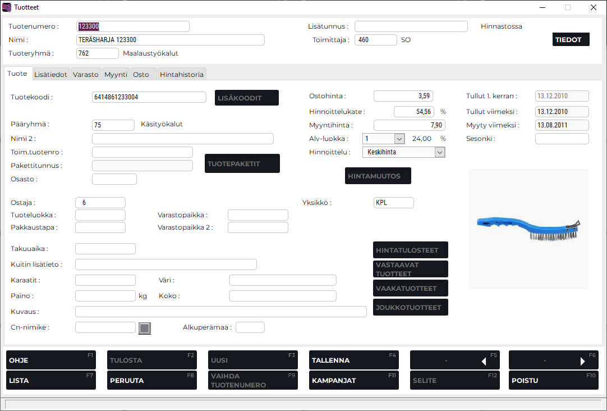
Task: Click the application logo in title bar
Action: click(x=7, y=7)
